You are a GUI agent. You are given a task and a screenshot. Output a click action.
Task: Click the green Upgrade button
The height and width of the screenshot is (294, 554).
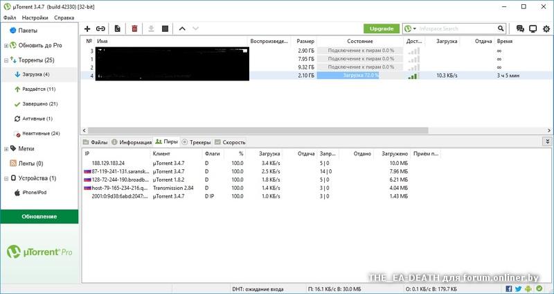tap(382, 28)
